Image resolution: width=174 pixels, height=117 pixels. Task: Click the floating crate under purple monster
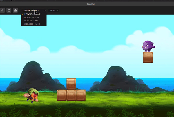148,57
